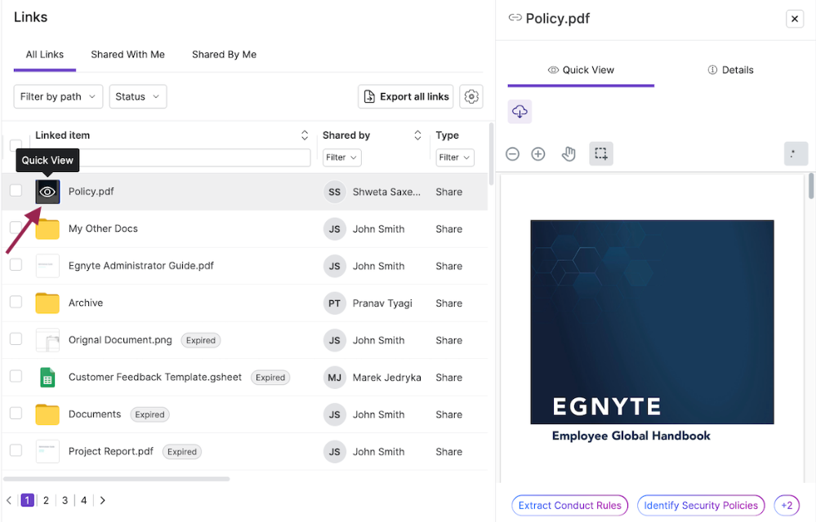Screen dimensions: 816x522
Task: Click Identify Security Policies suggestion
Action: 701,506
